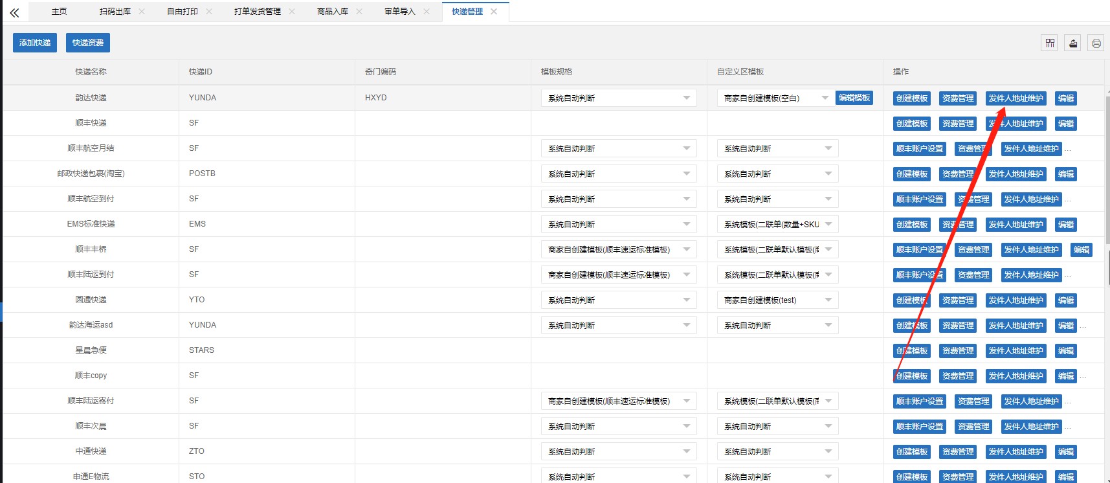Click the 快递资费 button

coord(88,43)
